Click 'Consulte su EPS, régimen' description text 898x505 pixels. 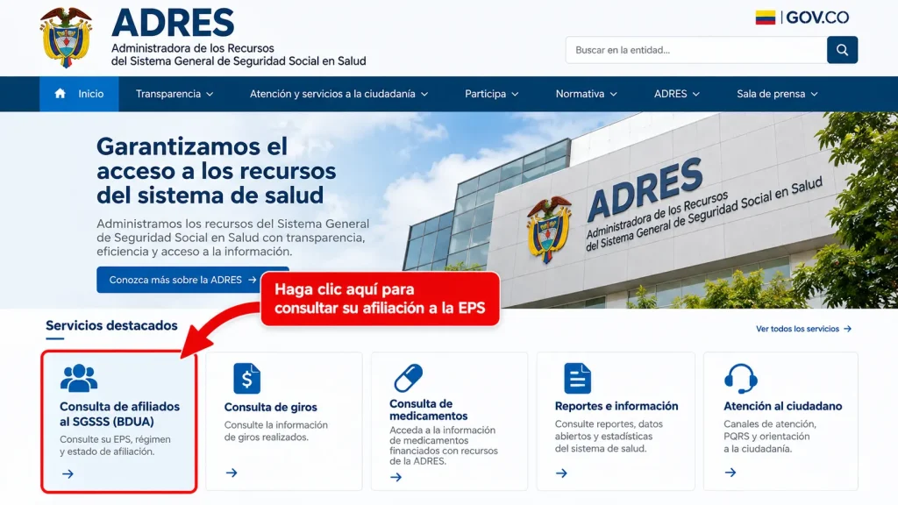[115, 445]
